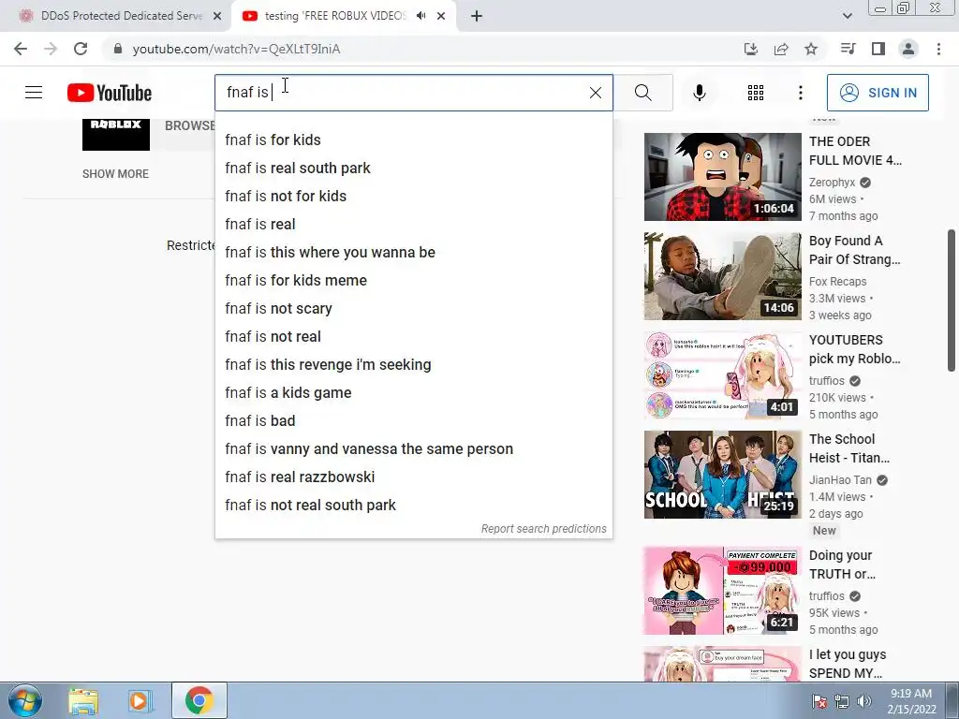Screen dimensions: 959x719
Task: Select suggestion 'fnaf is for kids'
Action: pos(413,140)
